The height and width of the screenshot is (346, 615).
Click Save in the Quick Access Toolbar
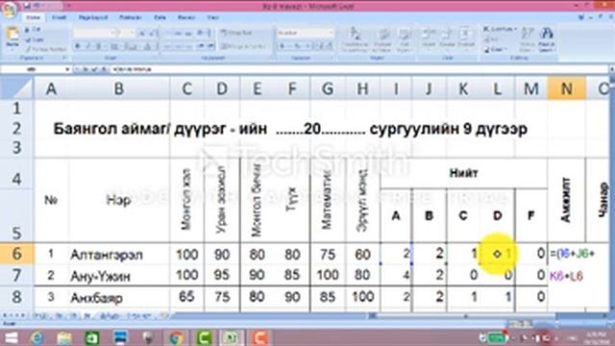point(27,6)
